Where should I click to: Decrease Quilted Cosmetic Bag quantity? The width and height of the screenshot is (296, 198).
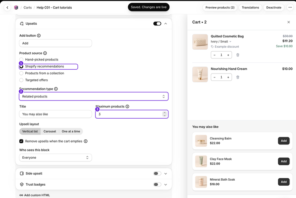point(214,55)
